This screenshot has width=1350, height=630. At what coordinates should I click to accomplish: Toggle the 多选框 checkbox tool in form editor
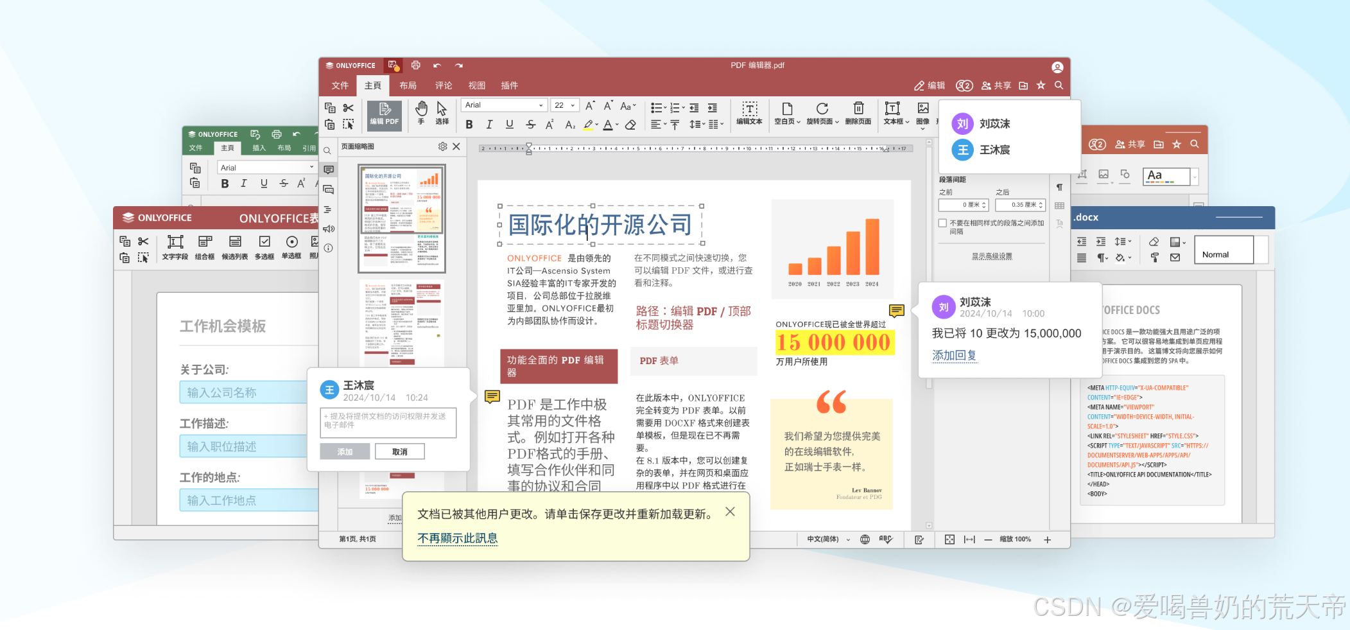pyautogui.click(x=264, y=247)
